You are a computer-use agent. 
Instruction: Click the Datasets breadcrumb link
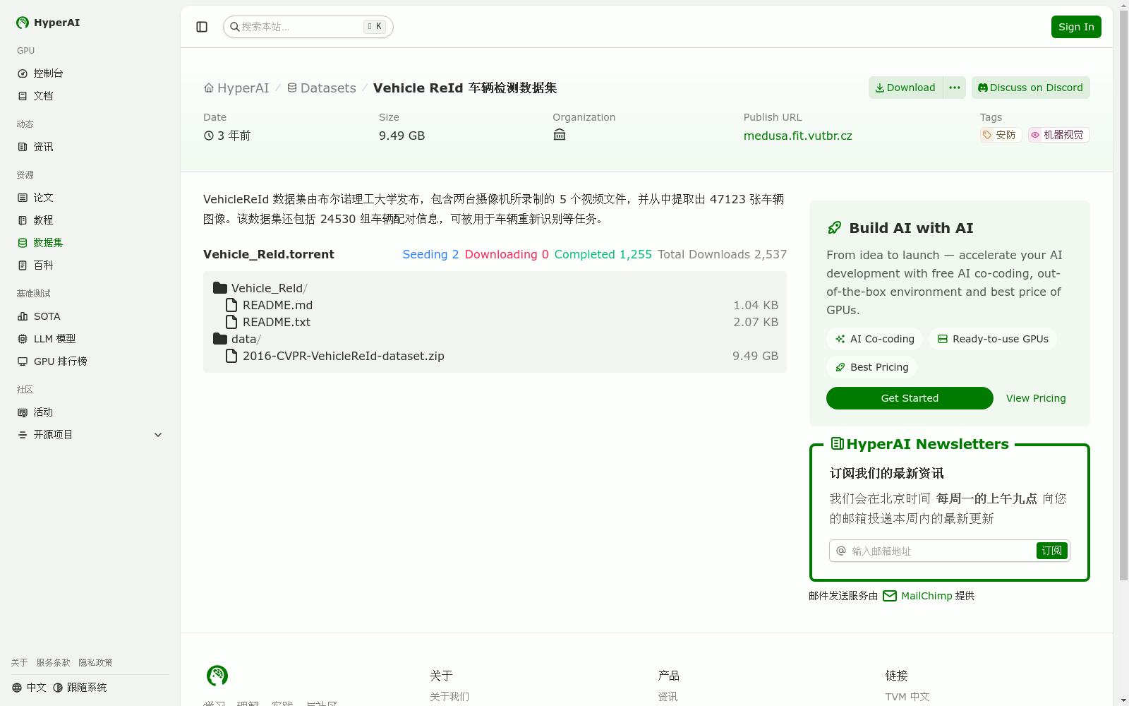tap(322, 88)
